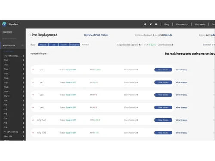Open the Community menu item
Viewport: 215px width, 161px height.
pyautogui.click(x=182, y=24)
